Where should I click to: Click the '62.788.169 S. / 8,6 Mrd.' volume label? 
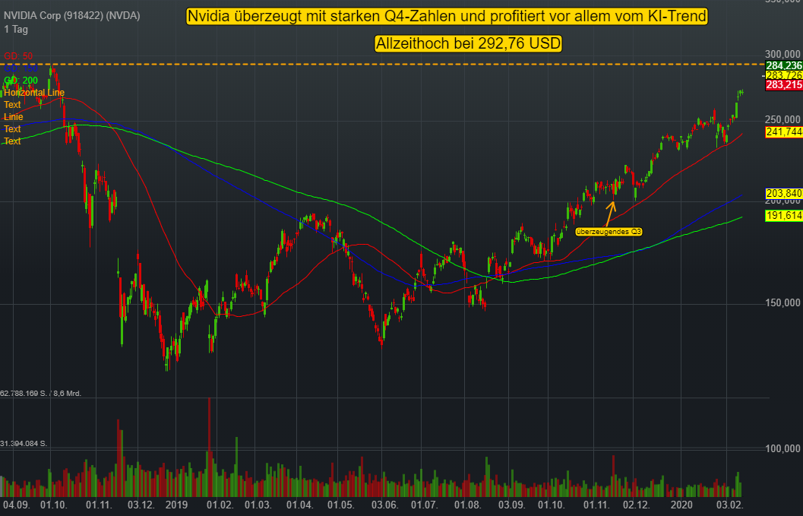click(40, 394)
